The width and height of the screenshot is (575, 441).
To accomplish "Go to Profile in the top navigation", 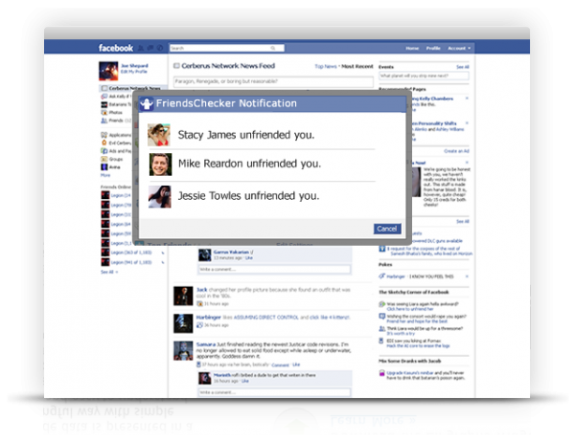I will 433,48.
